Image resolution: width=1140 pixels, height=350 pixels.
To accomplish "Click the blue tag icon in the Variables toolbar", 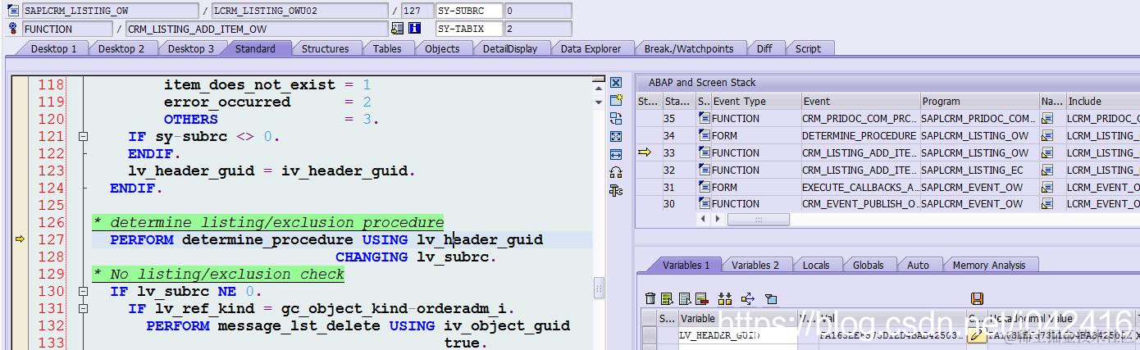I will point(771,298).
